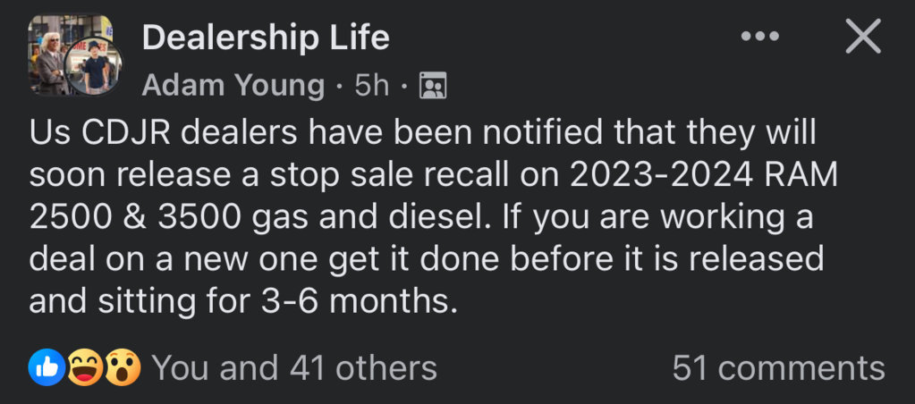Open Adam Young's circular profile picture
This screenshot has height=404, width=915.
93,64
